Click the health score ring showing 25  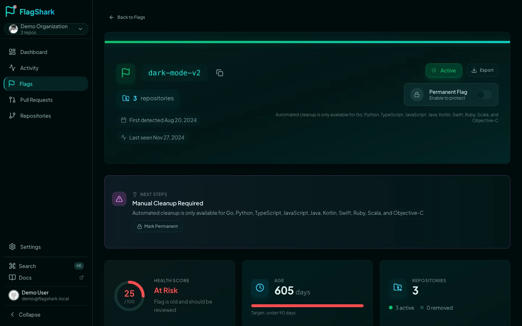pos(129,296)
